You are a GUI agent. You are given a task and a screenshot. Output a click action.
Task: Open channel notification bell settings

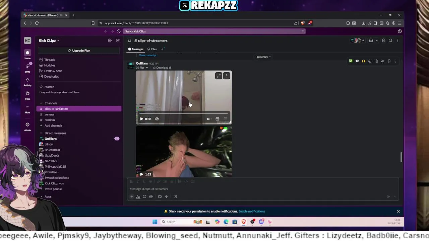coord(383,41)
